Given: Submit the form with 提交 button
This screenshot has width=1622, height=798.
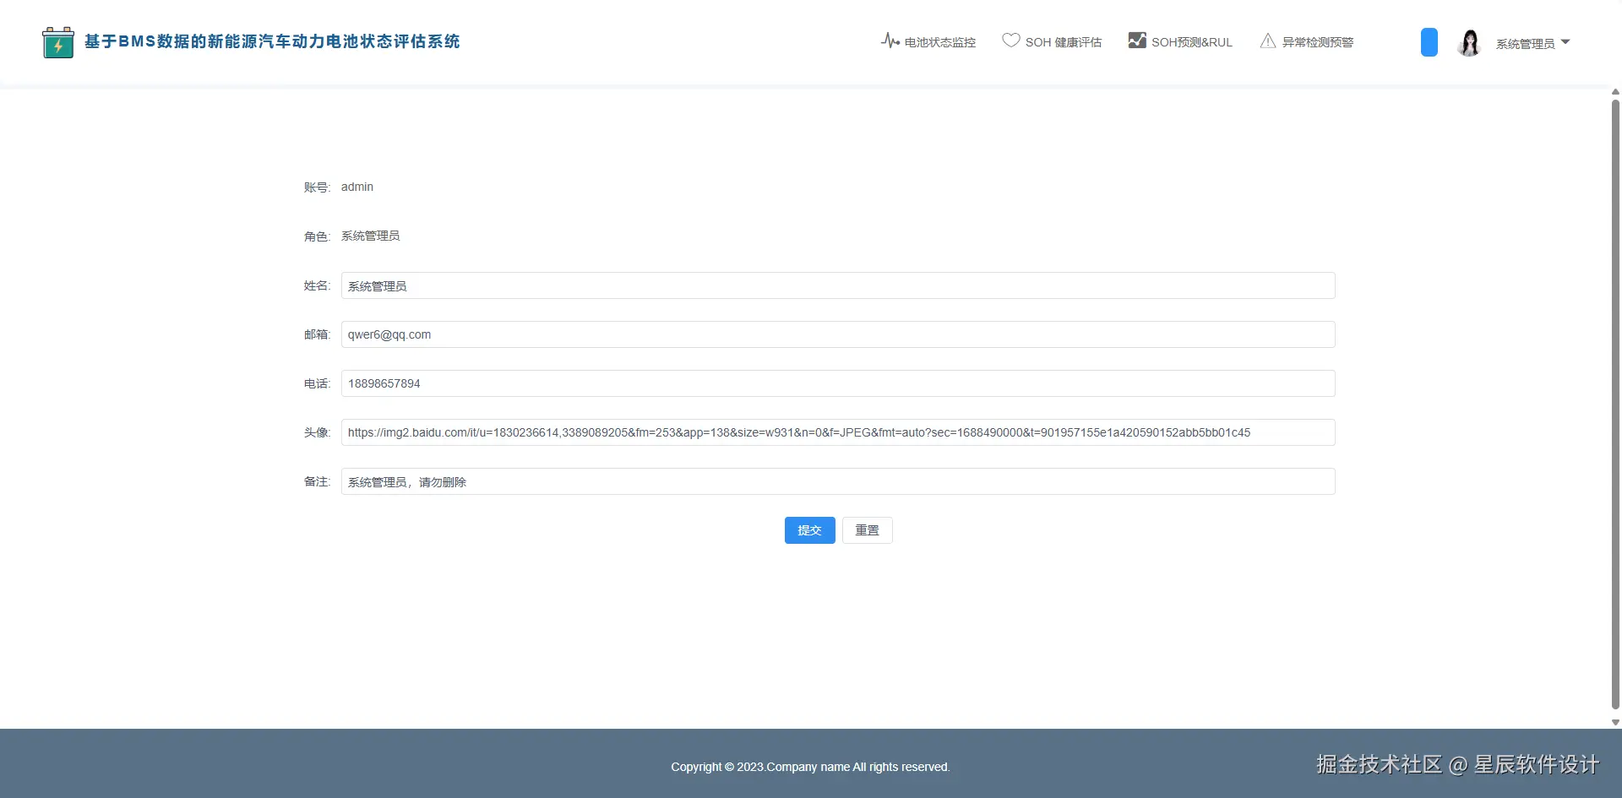Looking at the screenshot, I should point(810,530).
